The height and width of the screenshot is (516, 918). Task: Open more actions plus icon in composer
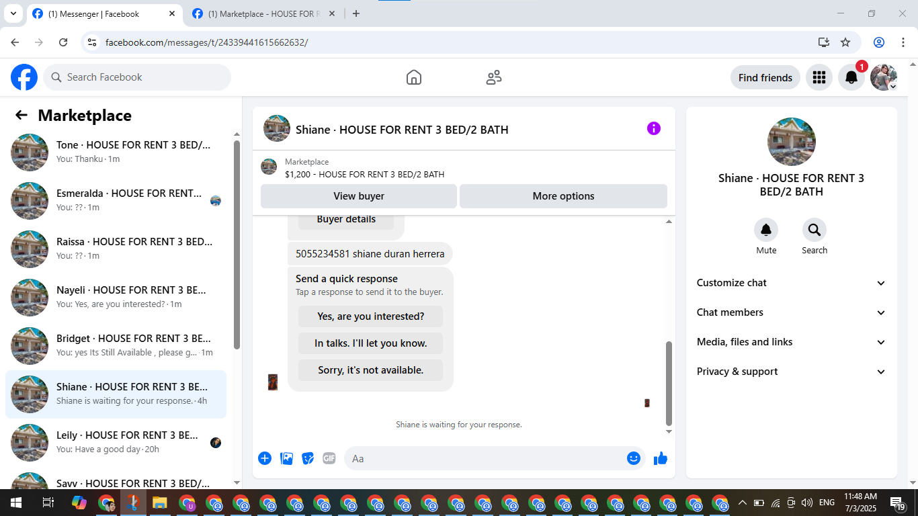265,458
